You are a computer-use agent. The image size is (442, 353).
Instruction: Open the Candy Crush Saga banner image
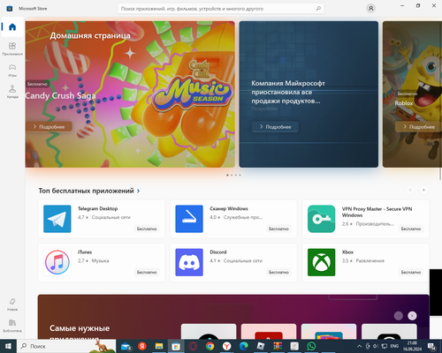click(130, 94)
